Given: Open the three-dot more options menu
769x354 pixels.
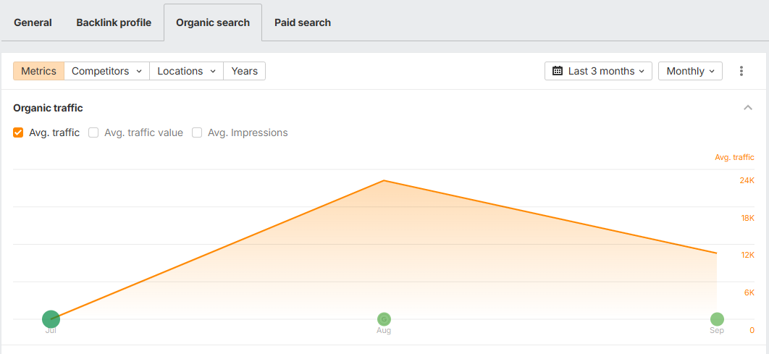Looking at the screenshot, I should tap(741, 71).
